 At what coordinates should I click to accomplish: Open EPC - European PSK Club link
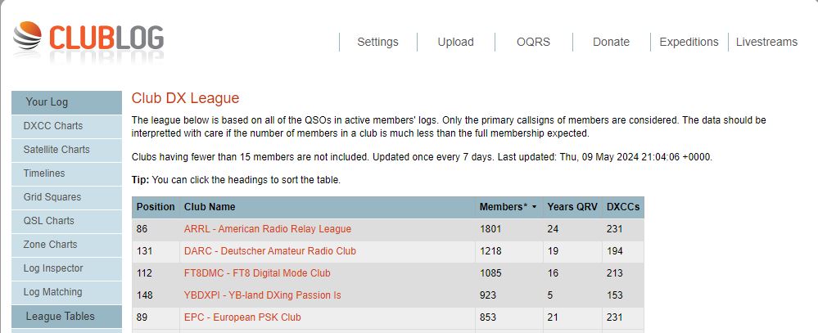pyautogui.click(x=242, y=317)
